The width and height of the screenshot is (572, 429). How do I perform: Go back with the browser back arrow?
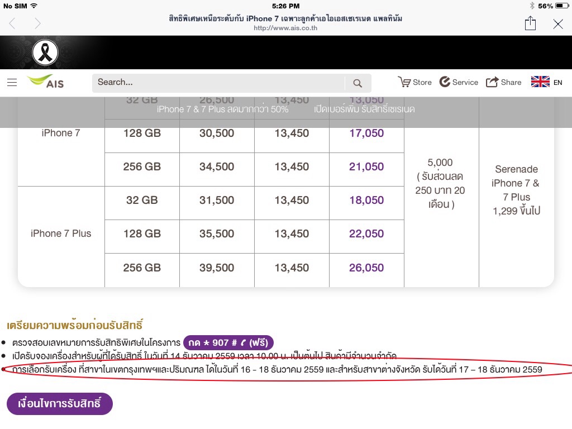pos(12,23)
